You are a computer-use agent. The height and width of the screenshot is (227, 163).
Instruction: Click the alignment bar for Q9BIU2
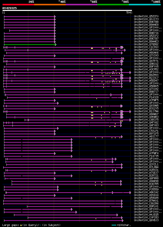[64, 64]
